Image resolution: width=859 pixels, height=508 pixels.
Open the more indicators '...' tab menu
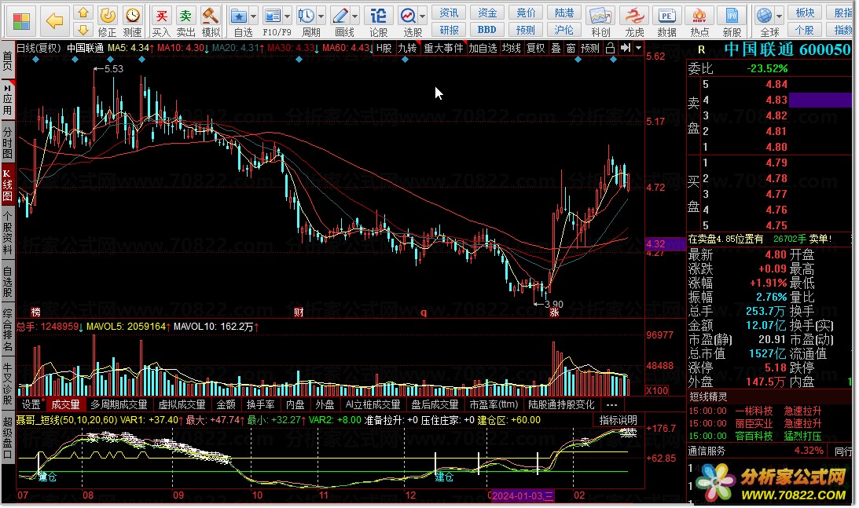click(x=612, y=404)
